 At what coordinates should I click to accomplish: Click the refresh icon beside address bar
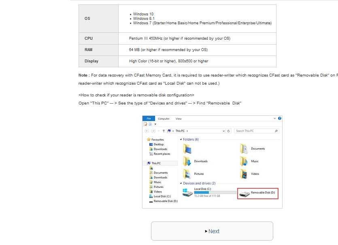click(229, 131)
